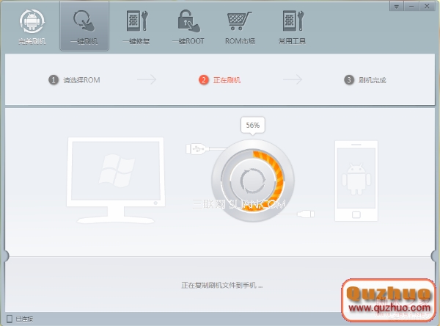The width and height of the screenshot is (440, 326).
Task: Open the window dropdown menu button
Action: 397,7
